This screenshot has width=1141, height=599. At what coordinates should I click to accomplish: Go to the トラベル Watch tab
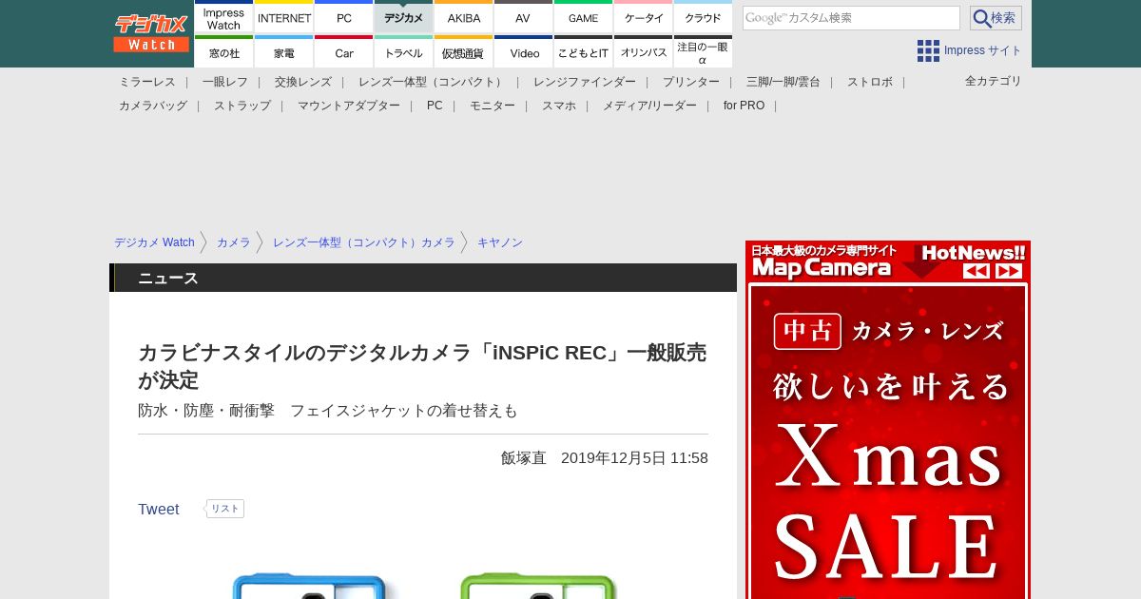404,51
